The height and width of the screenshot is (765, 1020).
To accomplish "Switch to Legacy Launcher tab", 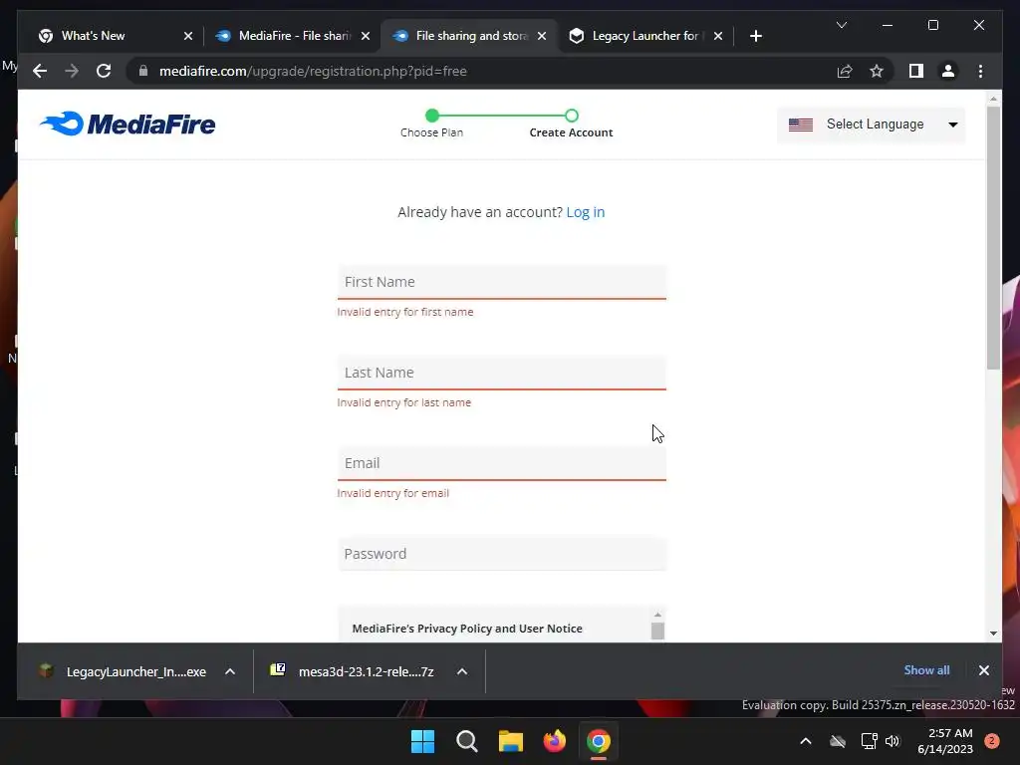I will click(x=644, y=36).
